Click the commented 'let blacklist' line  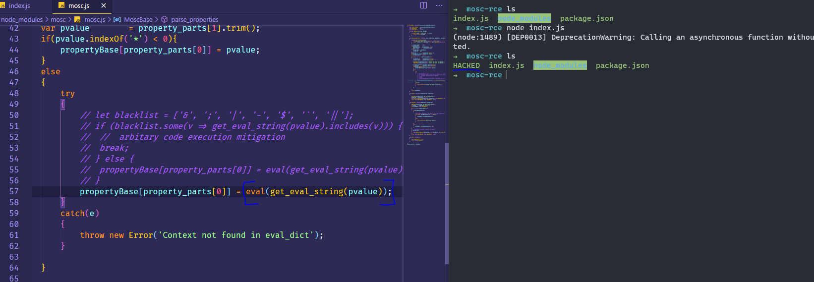point(217,115)
